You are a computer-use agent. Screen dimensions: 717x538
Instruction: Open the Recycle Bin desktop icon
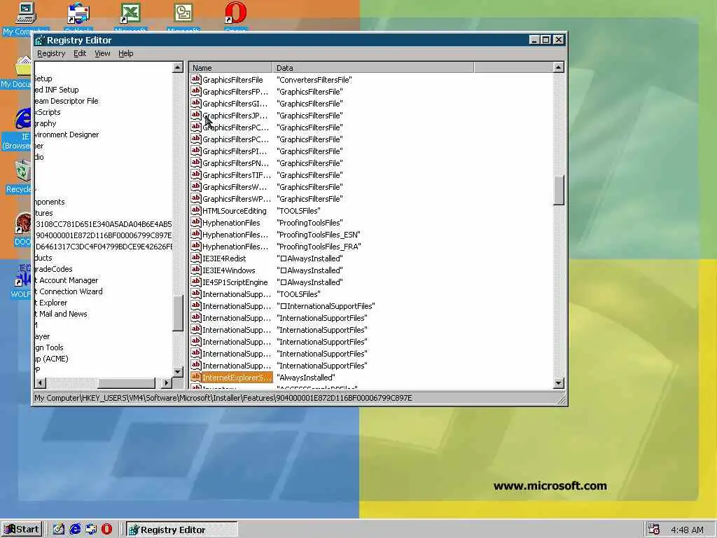[22, 172]
